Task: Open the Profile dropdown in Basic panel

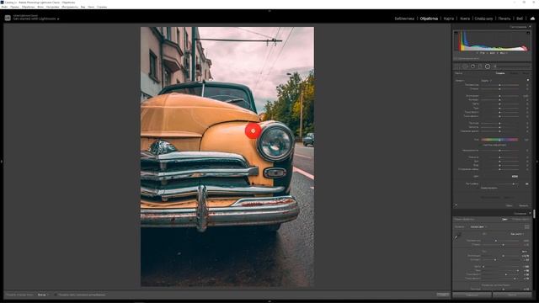Action: tap(478, 226)
